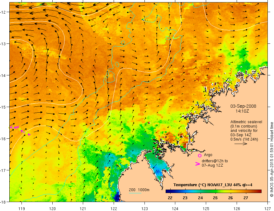Click the 'Argo' legend label

208,155
